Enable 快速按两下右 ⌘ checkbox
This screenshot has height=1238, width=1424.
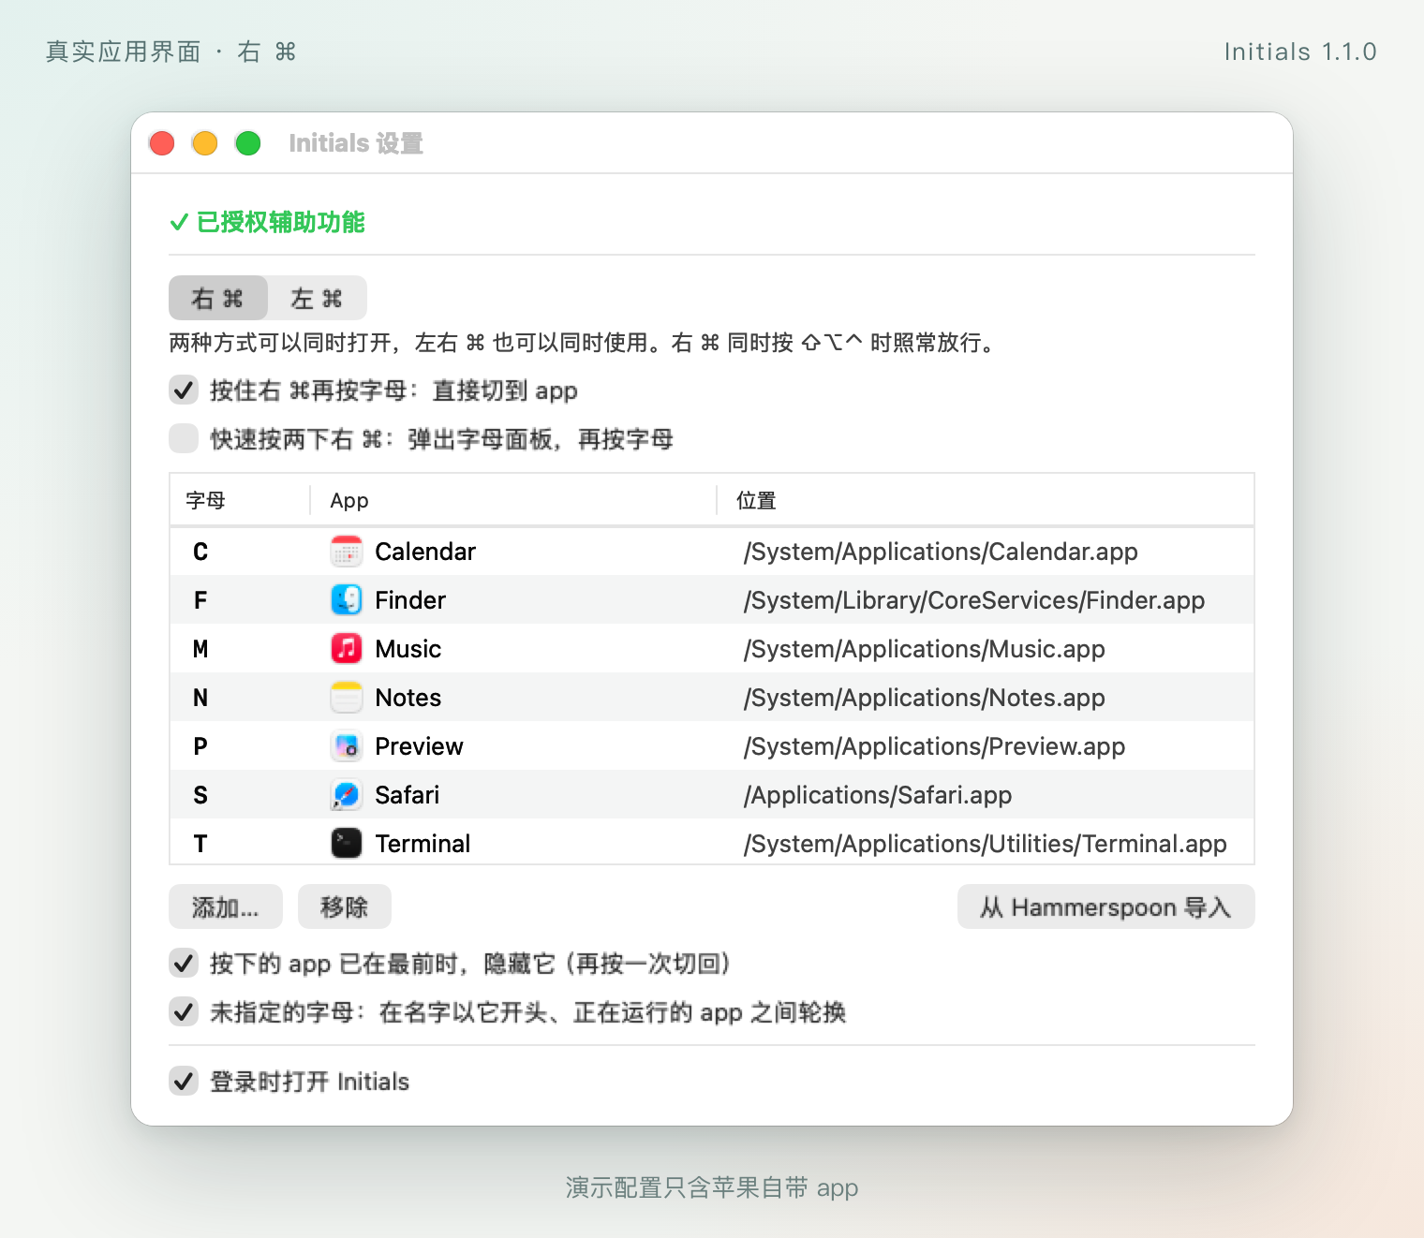coord(184,438)
